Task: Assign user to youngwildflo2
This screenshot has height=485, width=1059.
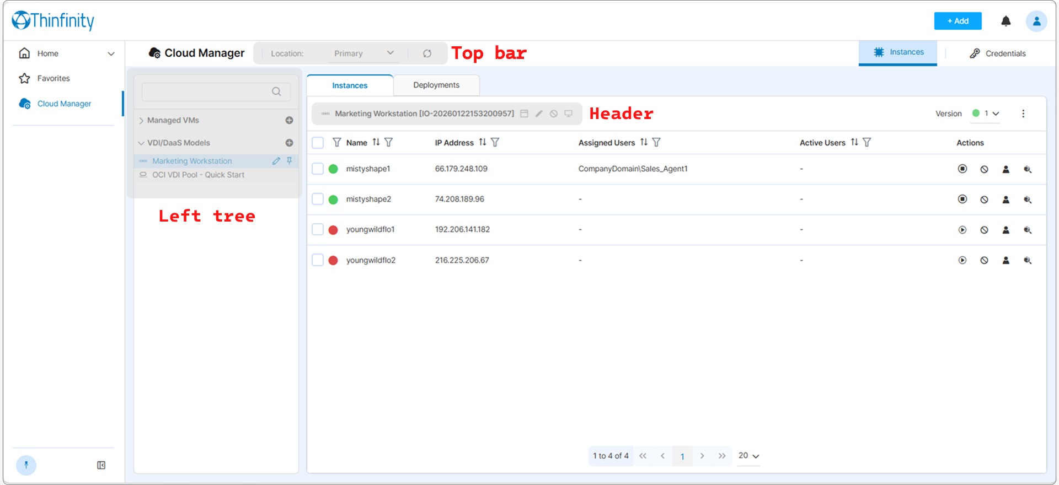Action: [1005, 260]
